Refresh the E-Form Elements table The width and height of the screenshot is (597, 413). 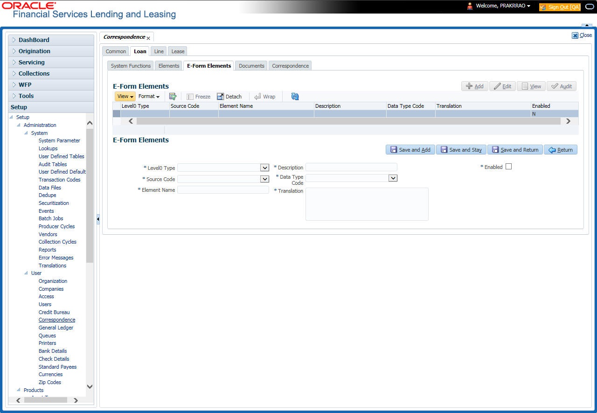(x=295, y=97)
